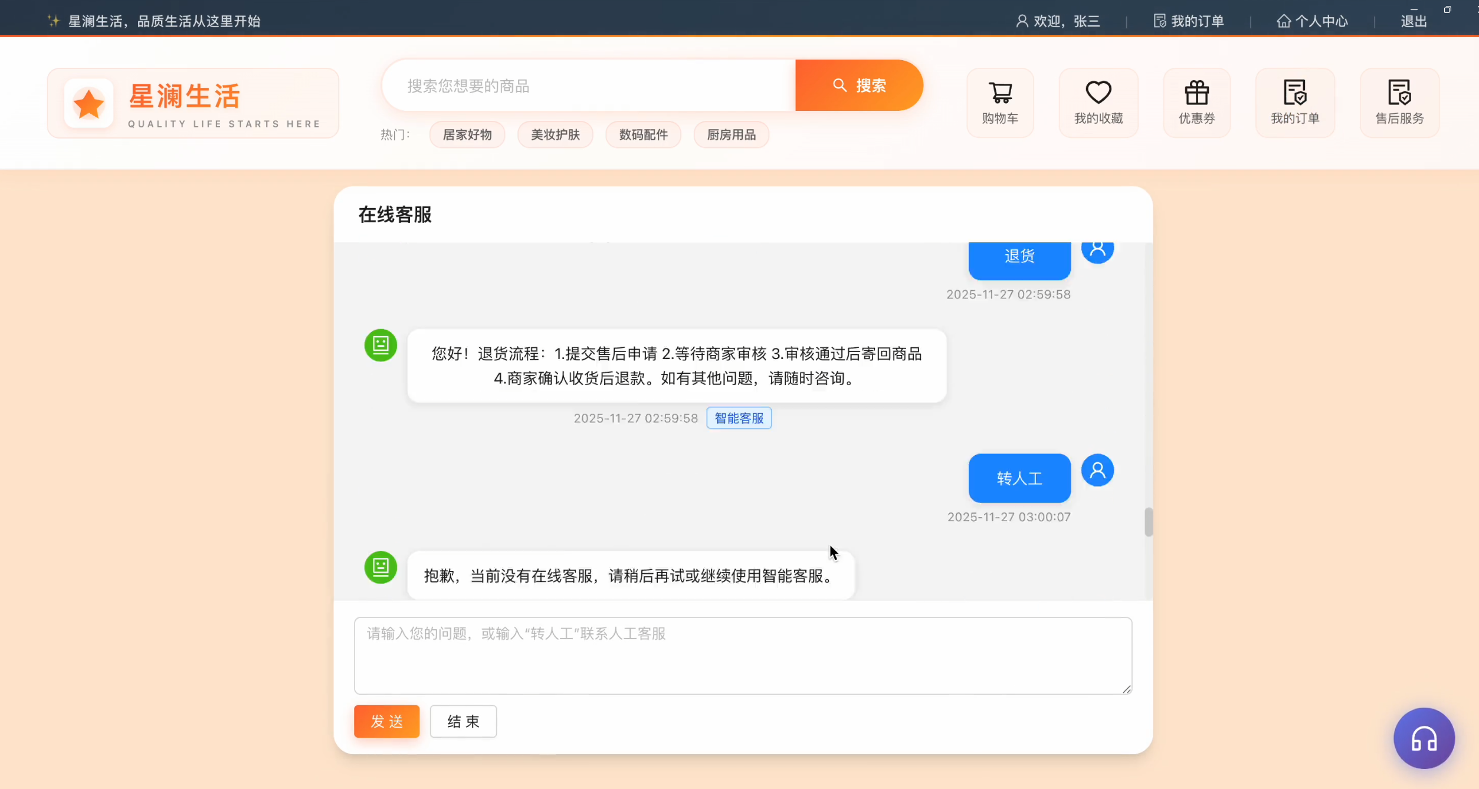This screenshot has width=1479, height=789.
Task: Send the message with 发送 button
Action: click(386, 721)
